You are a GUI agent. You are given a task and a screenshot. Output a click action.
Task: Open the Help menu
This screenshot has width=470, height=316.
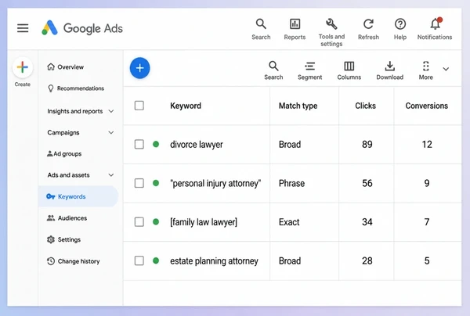[x=400, y=29]
